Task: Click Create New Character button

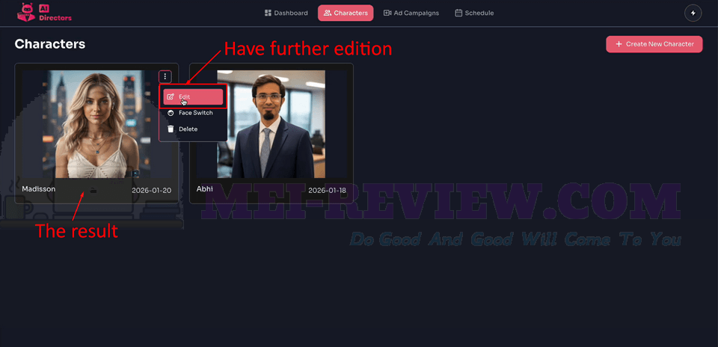Action: pos(654,44)
